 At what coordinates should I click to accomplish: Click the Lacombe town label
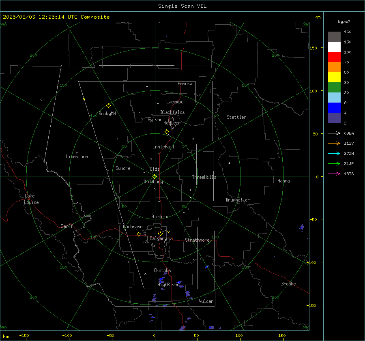pyautogui.click(x=175, y=102)
